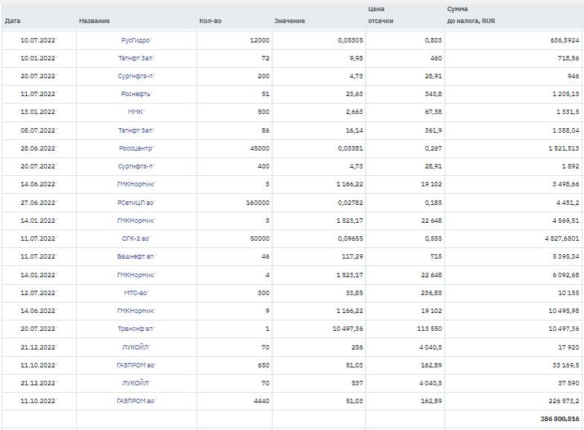
Task: Open ГМКНорНик link with sum 10 495,98
Action: 135,311
